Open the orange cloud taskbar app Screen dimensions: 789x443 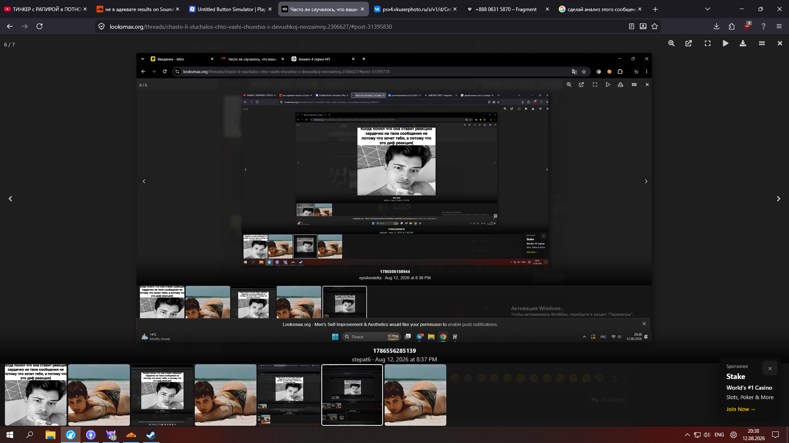(x=131, y=435)
